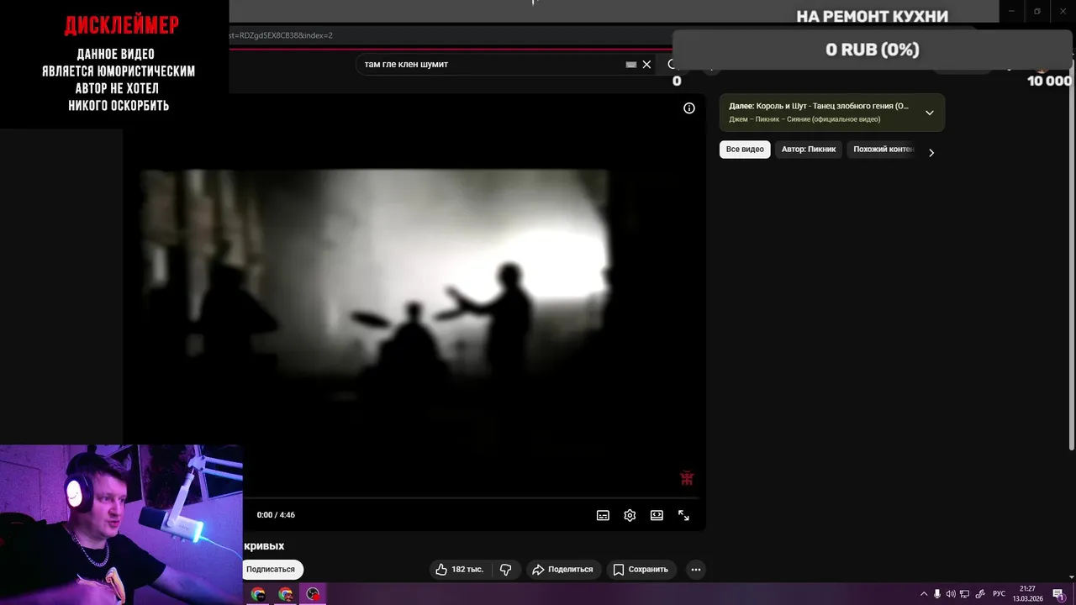Open the video info card icon
This screenshot has height=605, width=1076.
click(x=689, y=108)
